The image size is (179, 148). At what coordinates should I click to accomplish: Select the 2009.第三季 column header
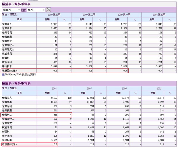pos(54,15)
